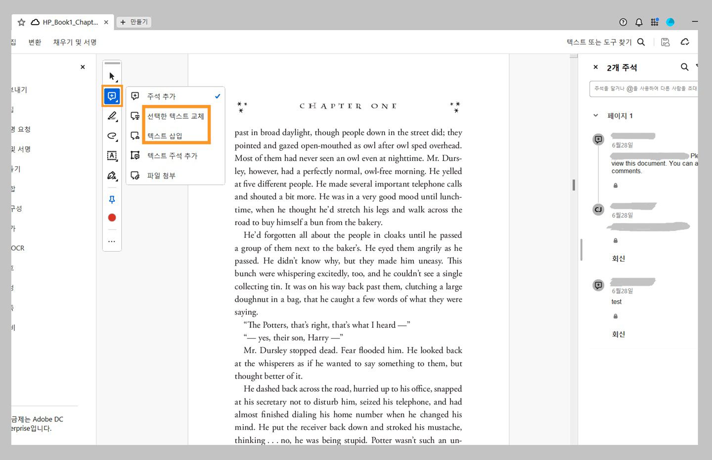Click the add comment tool in toolbar
The height and width of the screenshot is (460, 712).
point(112,96)
